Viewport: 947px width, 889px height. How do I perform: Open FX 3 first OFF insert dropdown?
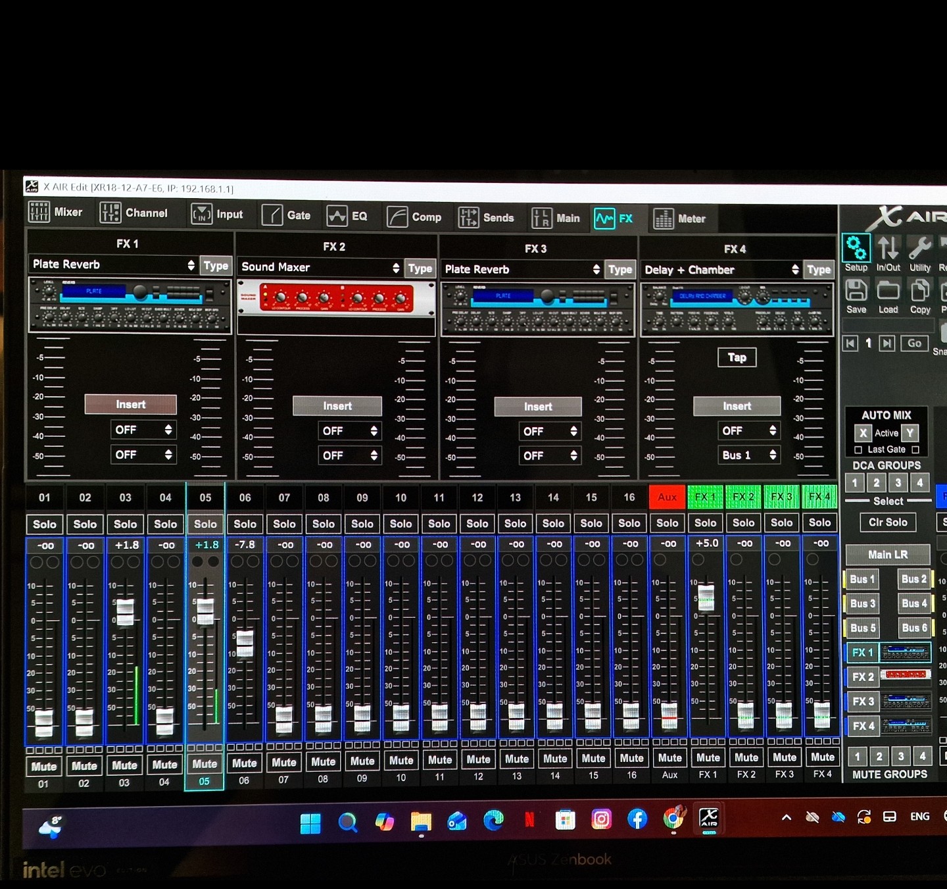tap(550, 432)
